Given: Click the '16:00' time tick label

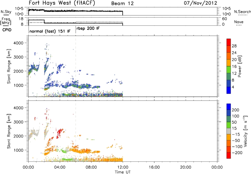Looking at the screenshot, I should tap(154, 167).
